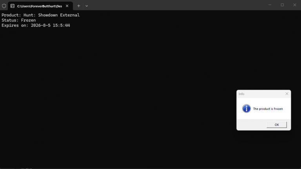This screenshot has height=169, width=301.
Task: Maximize the terminal window
Action: pos(282,5)
